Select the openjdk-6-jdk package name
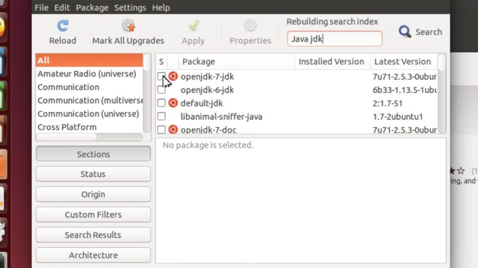Viewport: 478px width, 268px height. (x=207, y=90)
